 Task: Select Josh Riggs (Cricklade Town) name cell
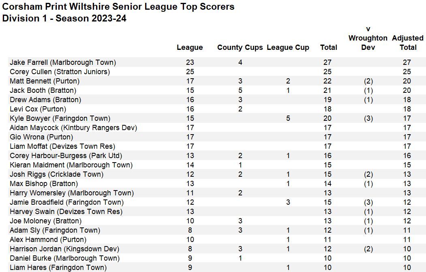click(x=56, y=174)
